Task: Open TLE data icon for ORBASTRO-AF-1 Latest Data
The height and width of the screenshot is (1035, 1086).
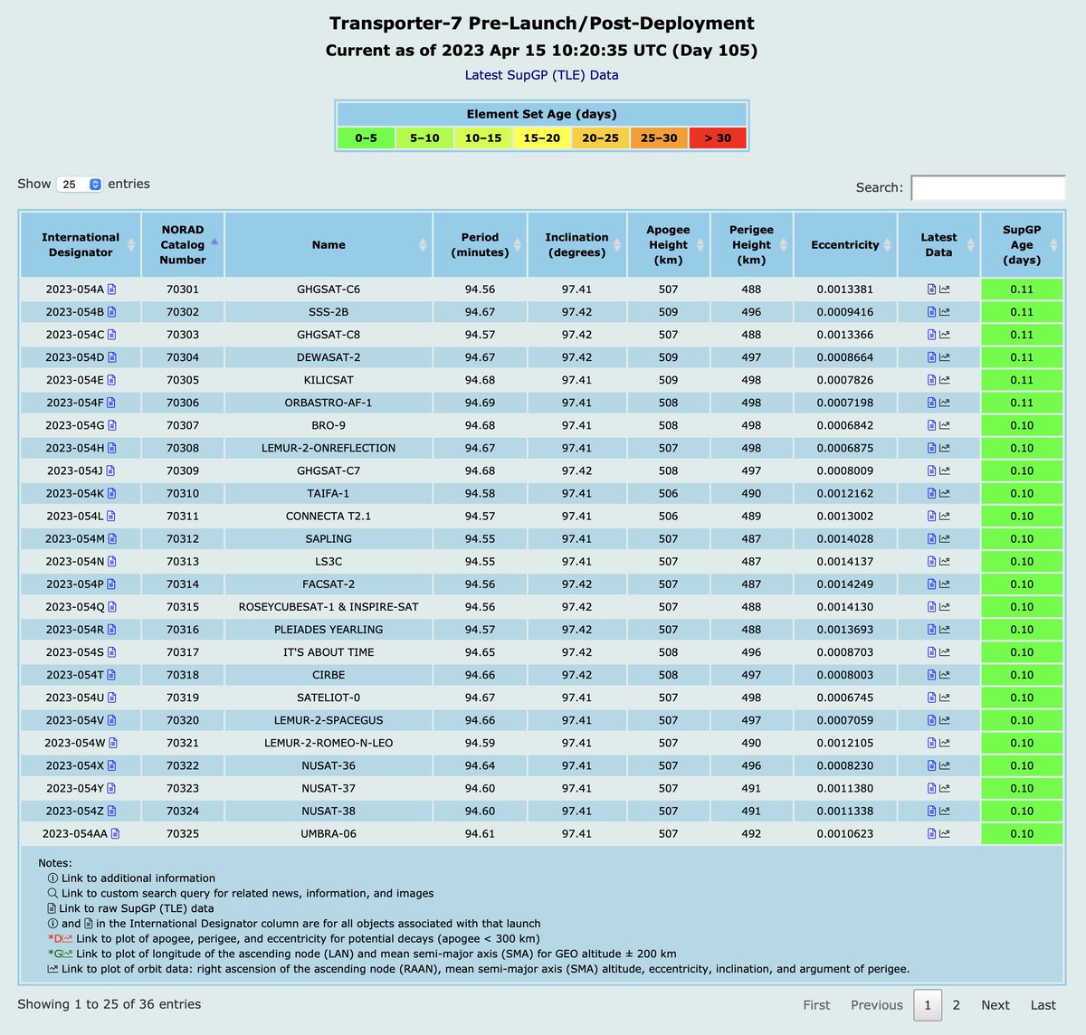Action: point(931,403)
